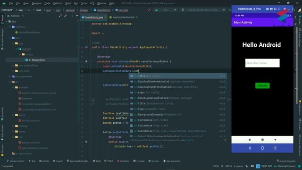
Task: Choose setLogo(int resId) completion suggestion
Action: click(x=177, y=93)
